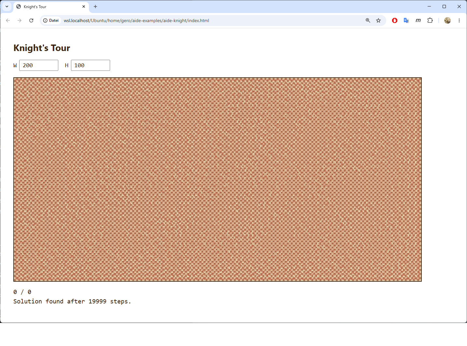Open the page zoom magnifier icon

368,20
